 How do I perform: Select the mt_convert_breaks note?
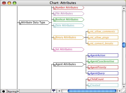pos(103,44)
